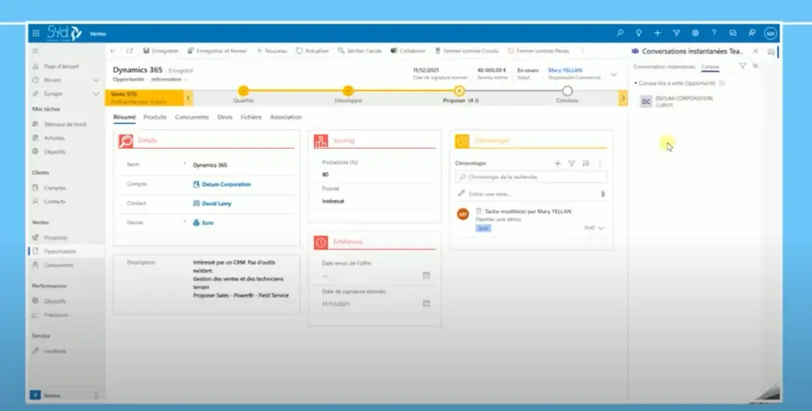Open the Euro currency link
The width and height of the screenshot is (812, 411).
tap(208, 223)
